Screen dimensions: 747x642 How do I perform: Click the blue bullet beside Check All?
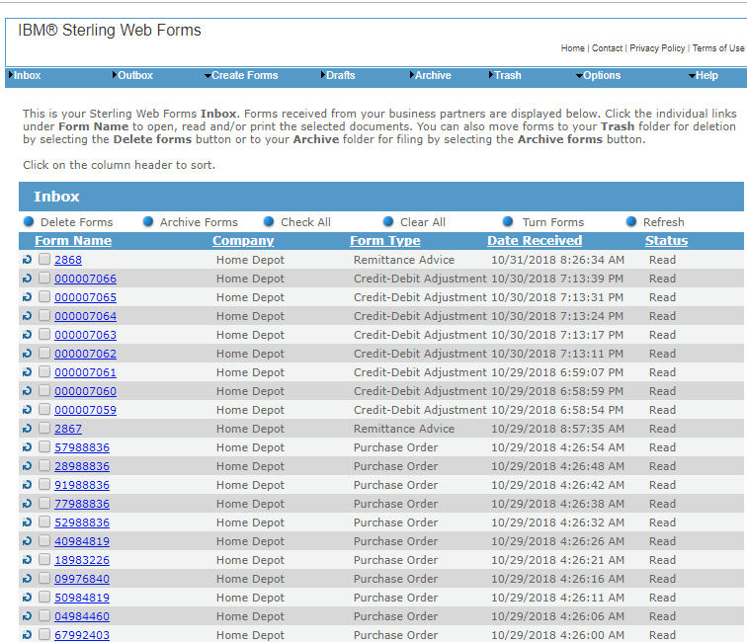269,221
